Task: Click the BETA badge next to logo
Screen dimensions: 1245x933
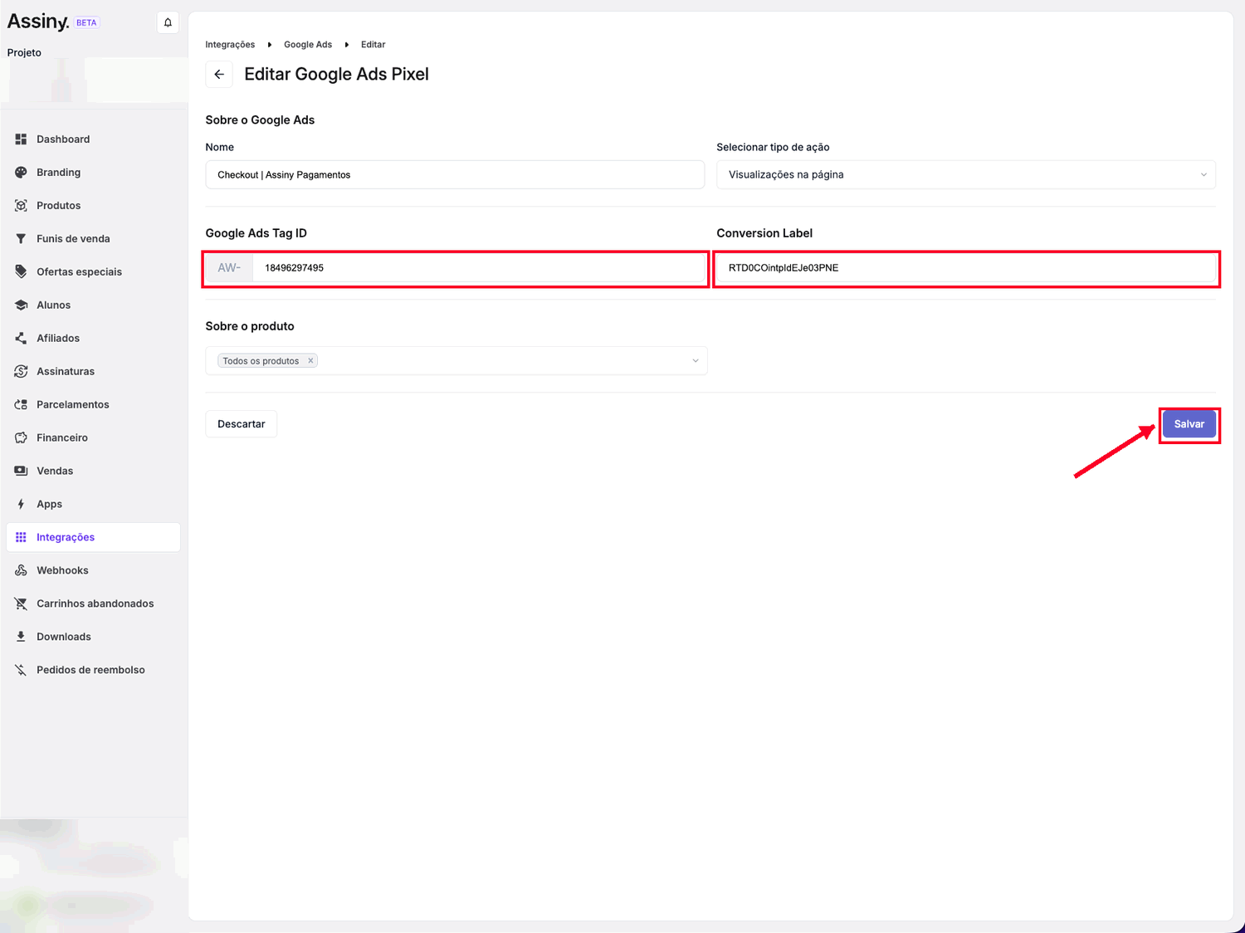Action: coord(87,23)
